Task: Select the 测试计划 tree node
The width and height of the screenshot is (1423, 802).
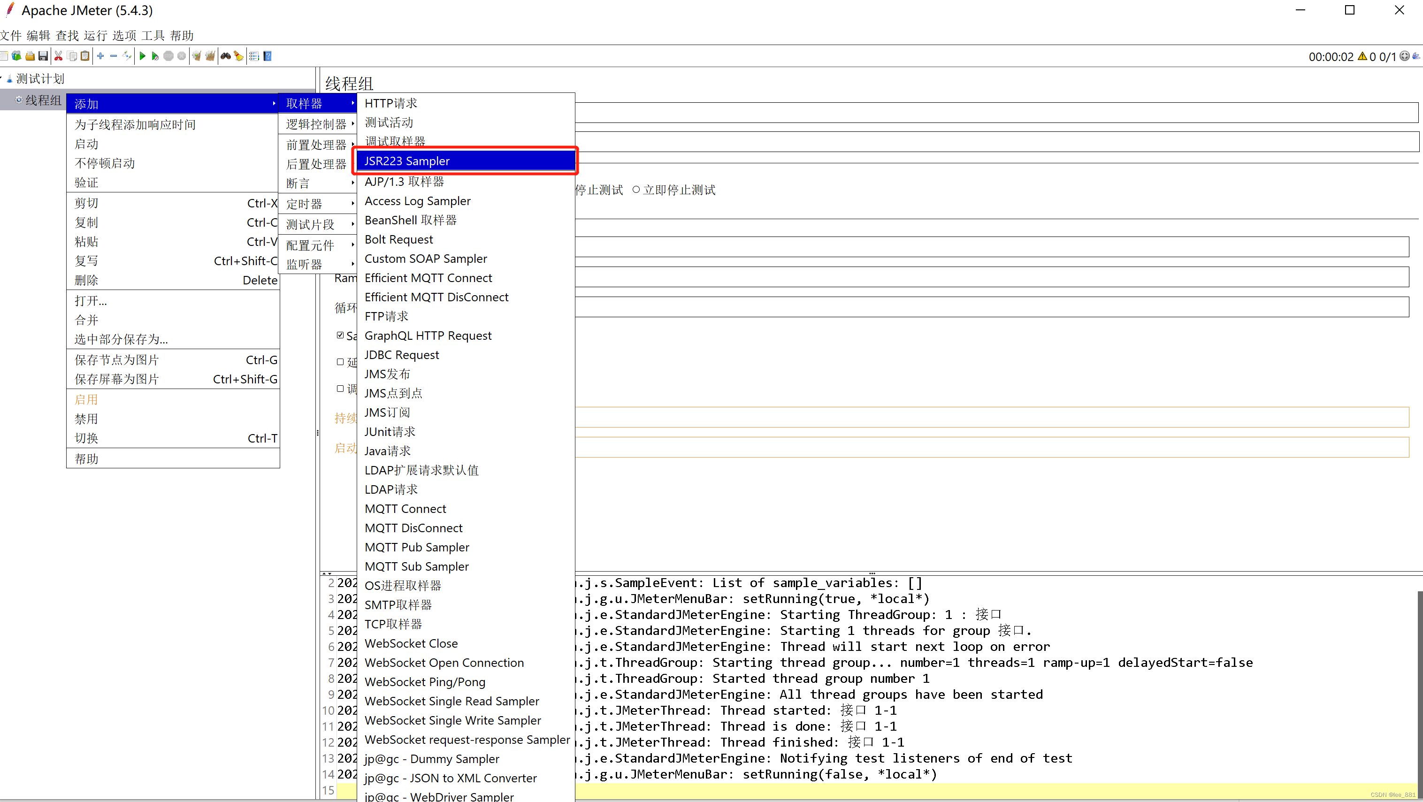Action: 40,78
